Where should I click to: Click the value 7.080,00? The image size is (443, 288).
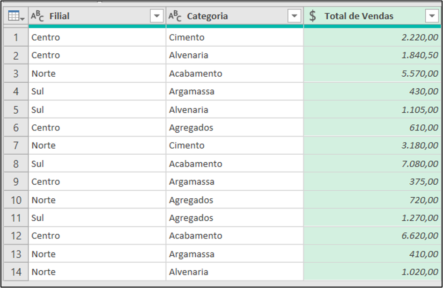click(420, 164)
